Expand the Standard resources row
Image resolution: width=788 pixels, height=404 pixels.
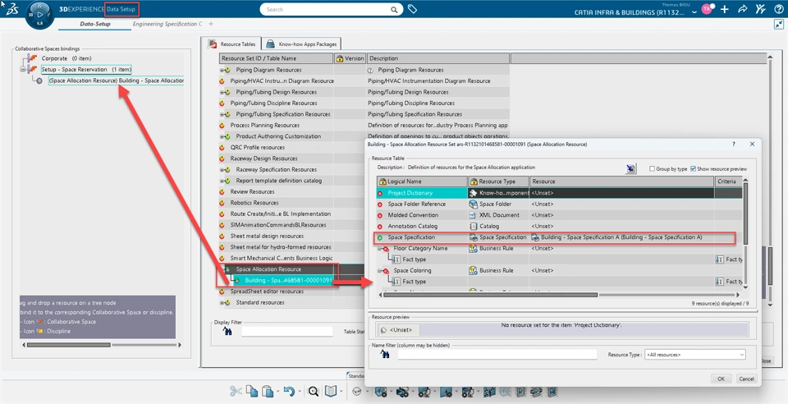(222, 303)
